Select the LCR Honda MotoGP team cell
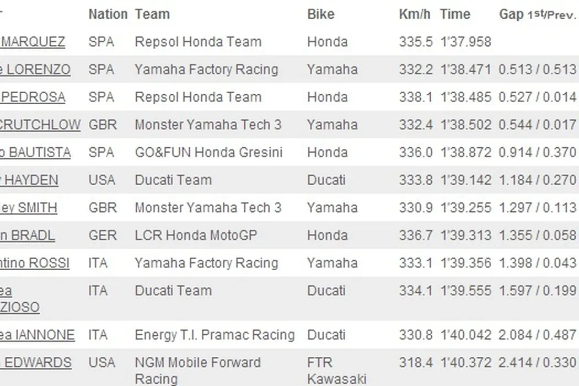This screenshot has height=386, width=579. (196, 235)
